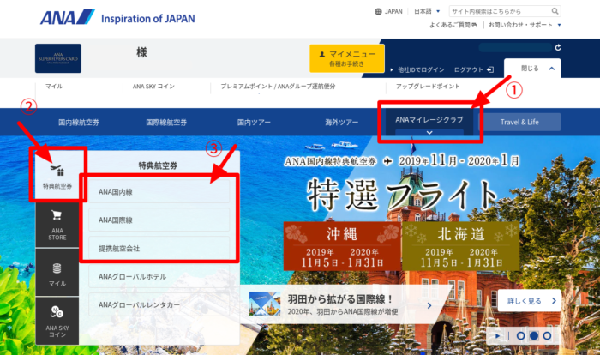Select 提携航空会社 option
The image size is (600, 355).
point(159,248)
